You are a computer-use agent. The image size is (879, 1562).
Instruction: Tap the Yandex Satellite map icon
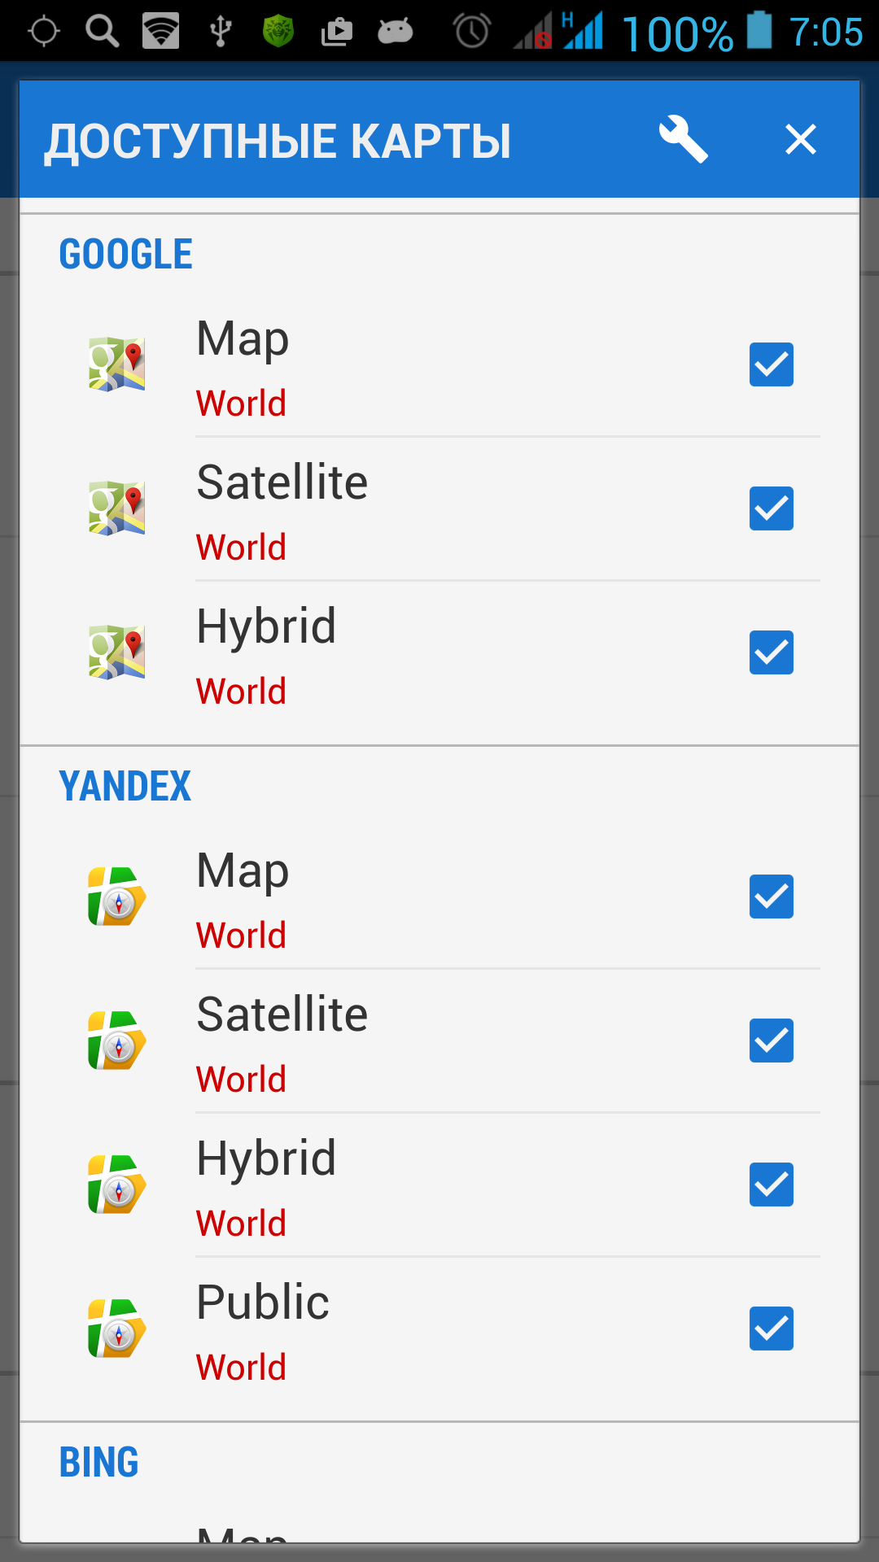pos(117,1041)
